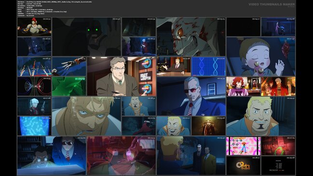Viewport: 313px width, 176px height.
Task: Click the Video Thumbnails Maker watermark
Action: (272, 4)
